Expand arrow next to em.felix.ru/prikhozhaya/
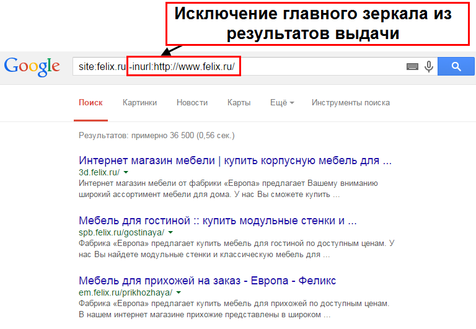The height and width of the screenshot is (329, 476). pos(178,292)
